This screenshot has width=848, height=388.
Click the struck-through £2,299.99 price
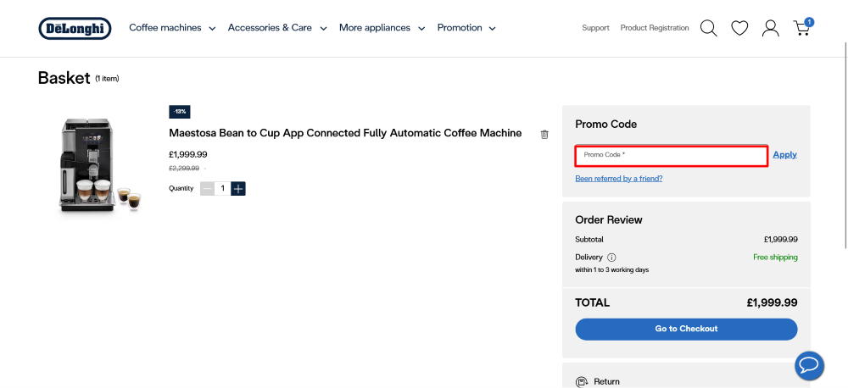click(184, 169)
